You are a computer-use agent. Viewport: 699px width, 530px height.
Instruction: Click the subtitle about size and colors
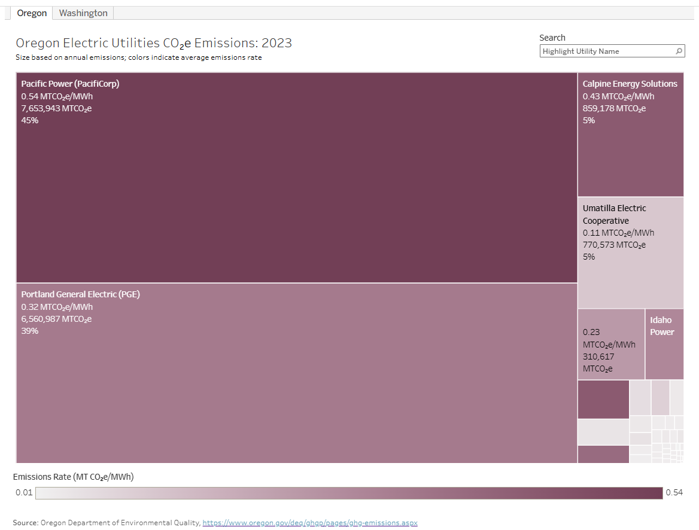pos(139,57)
